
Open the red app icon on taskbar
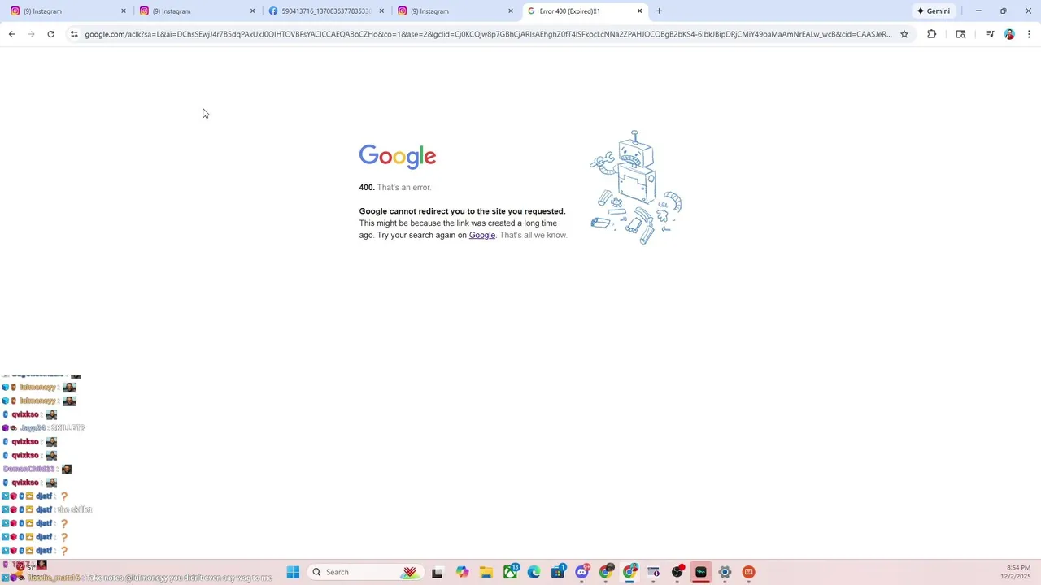(749, 572)
